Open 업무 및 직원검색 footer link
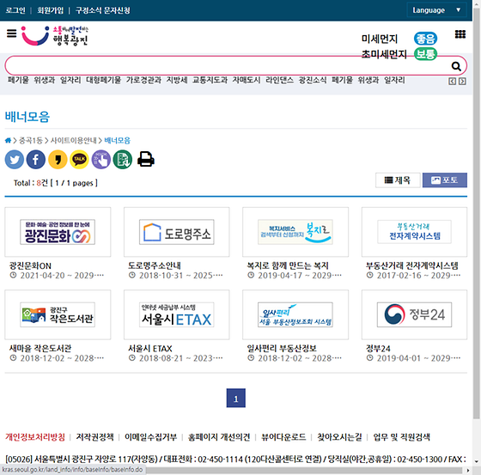 [401, 437]
